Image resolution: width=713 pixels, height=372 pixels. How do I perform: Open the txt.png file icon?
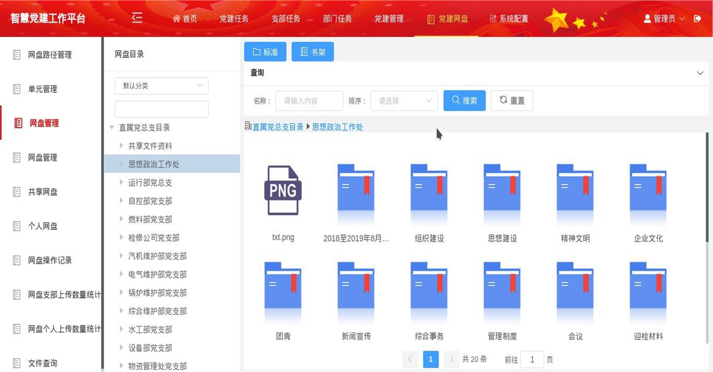(x=283, y=190)
